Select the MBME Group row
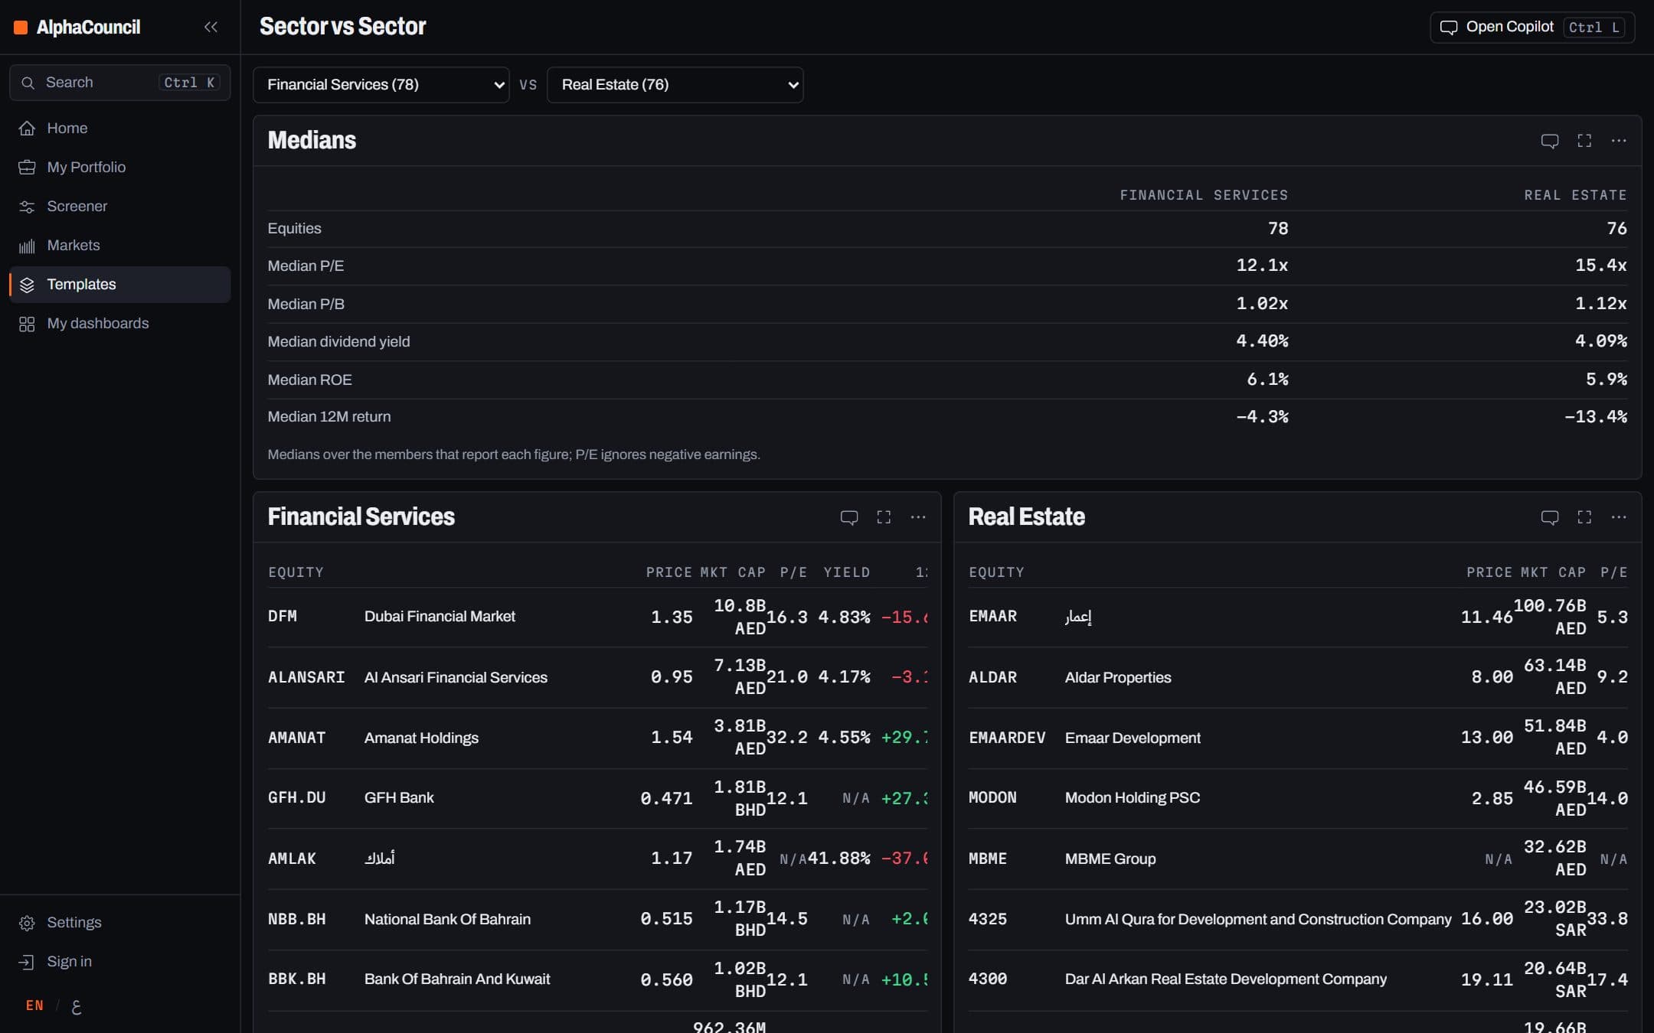1654x1033 pixels. point(1298,859)
